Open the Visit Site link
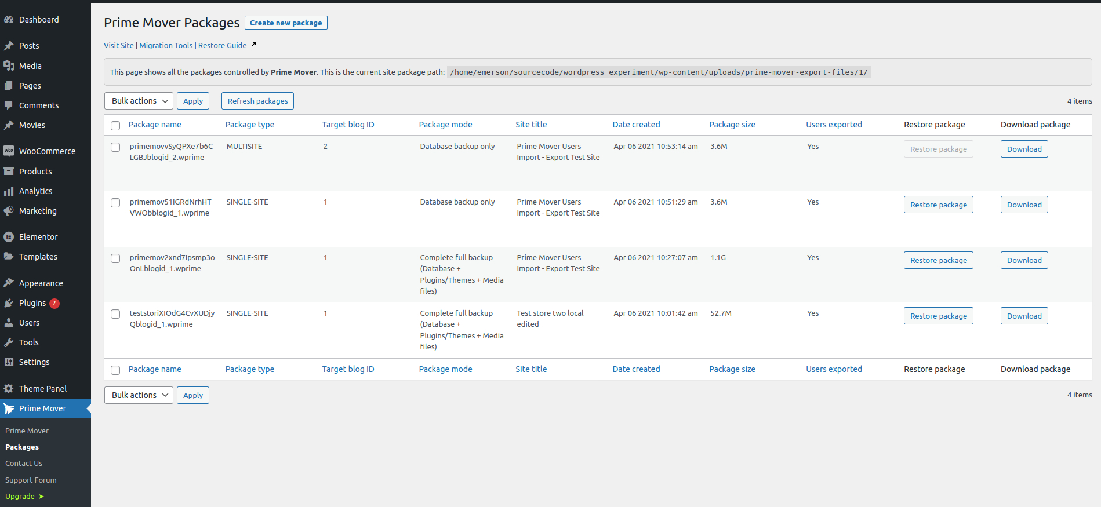The image size is (1101, 507). tap(119, 45)
